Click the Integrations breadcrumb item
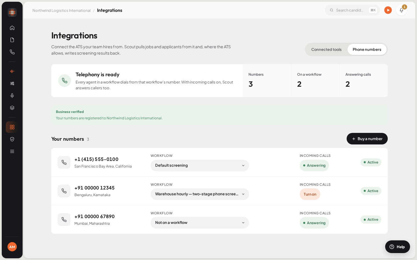The width and height of the screenshot is (417, 260). point(109,10)
